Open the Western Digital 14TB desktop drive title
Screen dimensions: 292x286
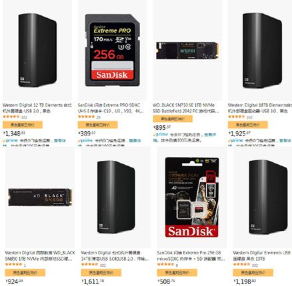(115, 255)
